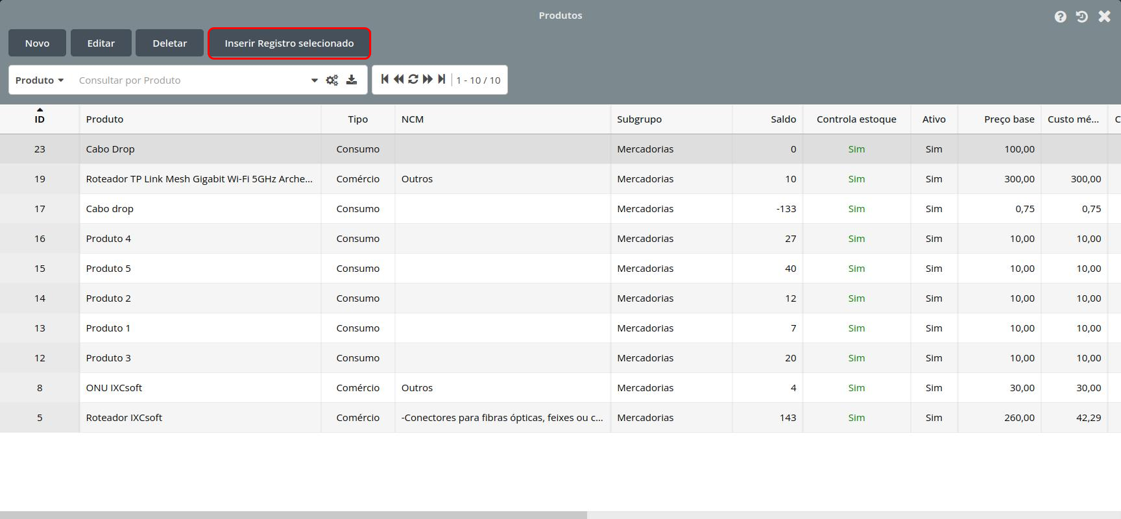Screen dimensions: 1121x519
Task: Click Inserir Registro selecionado button
Action: 289,43
